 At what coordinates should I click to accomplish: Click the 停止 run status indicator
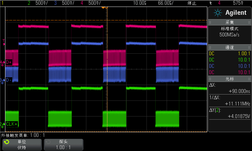[192, 3]
